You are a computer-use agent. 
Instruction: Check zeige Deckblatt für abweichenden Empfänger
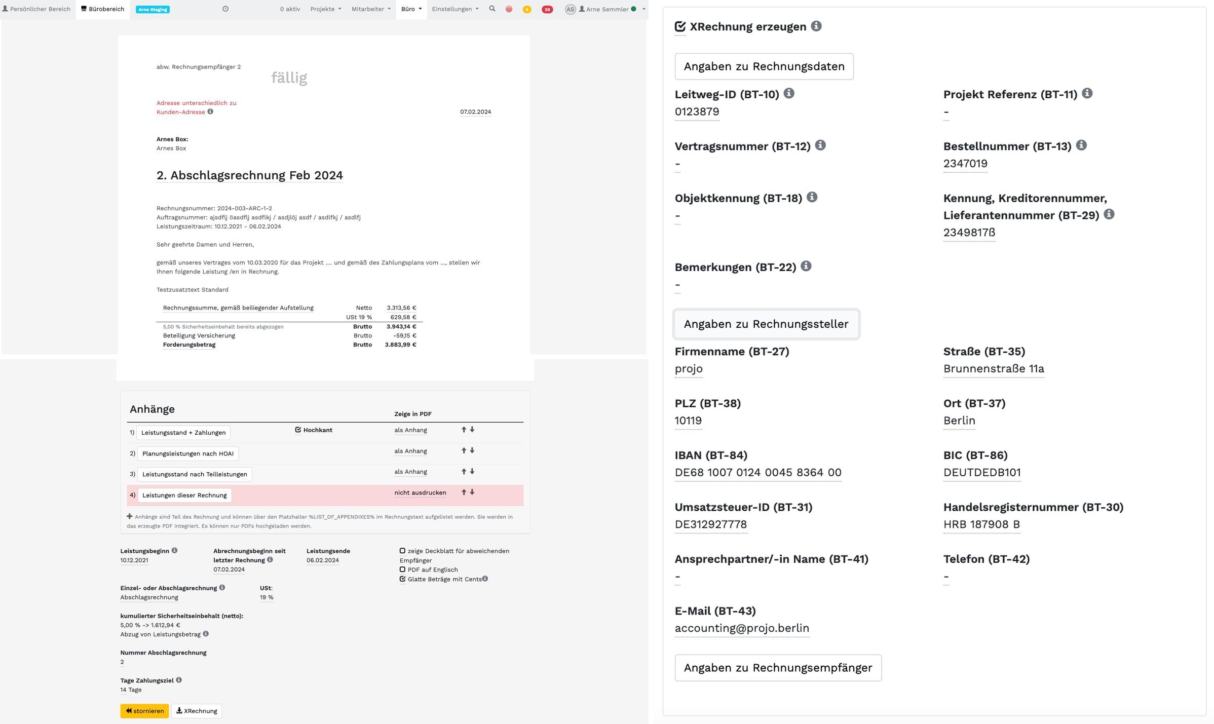(x=402, y=551)
